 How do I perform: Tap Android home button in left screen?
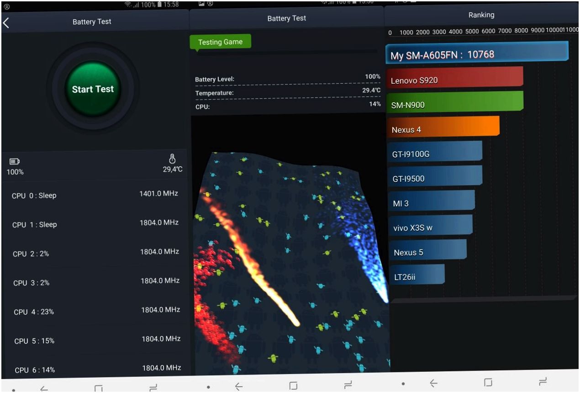[98, 388]
